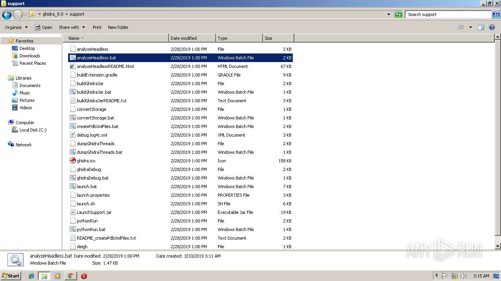
Task: Show hidden tray icons arrow
Action: tap(437, 276)
